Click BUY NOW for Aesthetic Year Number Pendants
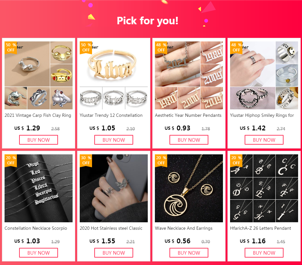302x265 pixels. [x=189, y=140]
